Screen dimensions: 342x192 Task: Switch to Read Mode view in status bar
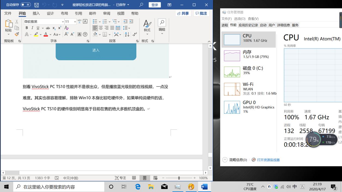coord(134,178)
